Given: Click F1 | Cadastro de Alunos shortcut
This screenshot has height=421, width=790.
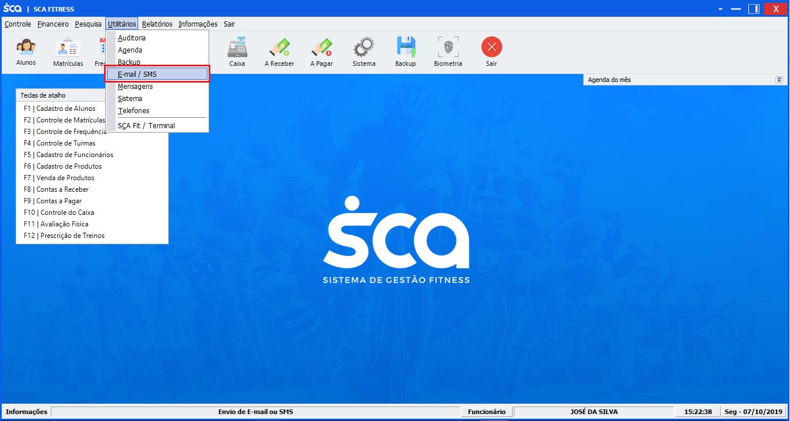Looking at the screenshot, I should [60, 109].
